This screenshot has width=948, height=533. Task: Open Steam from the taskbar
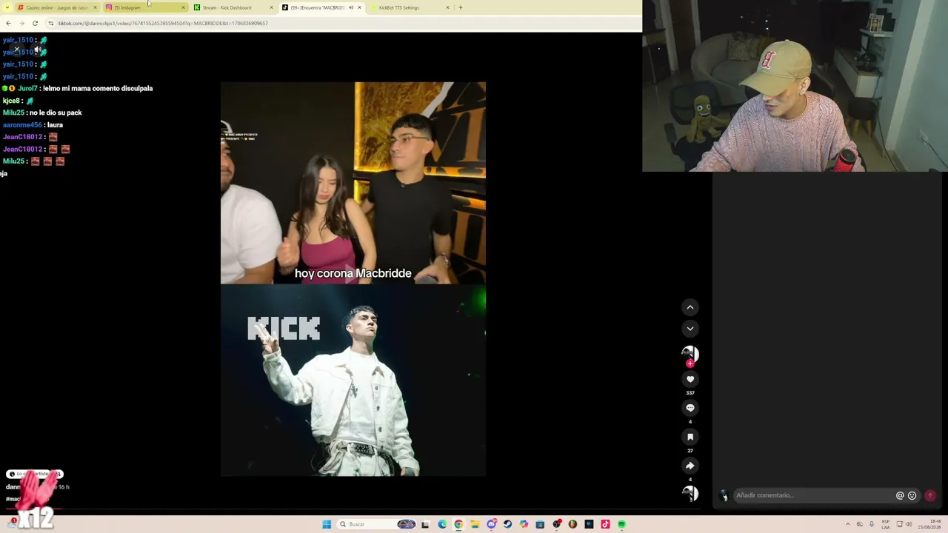[x=507, y=524]
